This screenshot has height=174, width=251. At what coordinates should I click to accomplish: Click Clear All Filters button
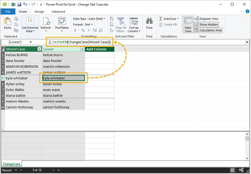coord(121,25)
